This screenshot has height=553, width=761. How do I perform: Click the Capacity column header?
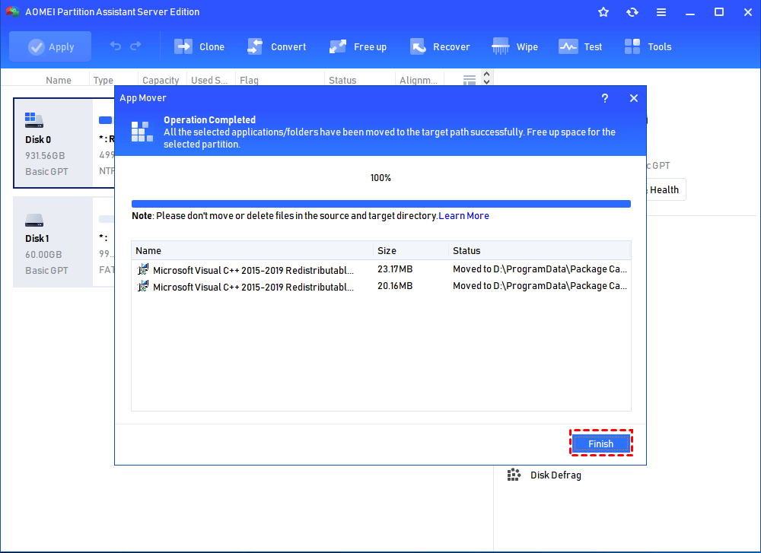pos(161,80)
